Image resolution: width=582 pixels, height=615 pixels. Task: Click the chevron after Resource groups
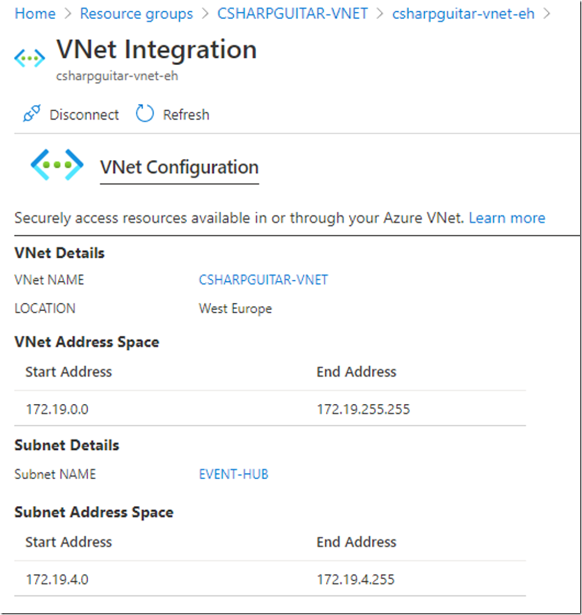coord(205,14)
